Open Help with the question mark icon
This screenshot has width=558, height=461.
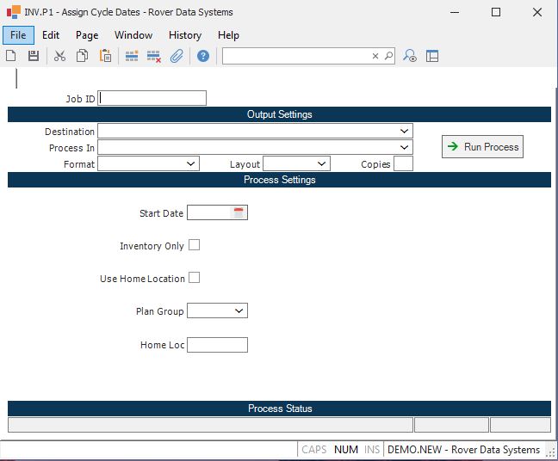203,56
